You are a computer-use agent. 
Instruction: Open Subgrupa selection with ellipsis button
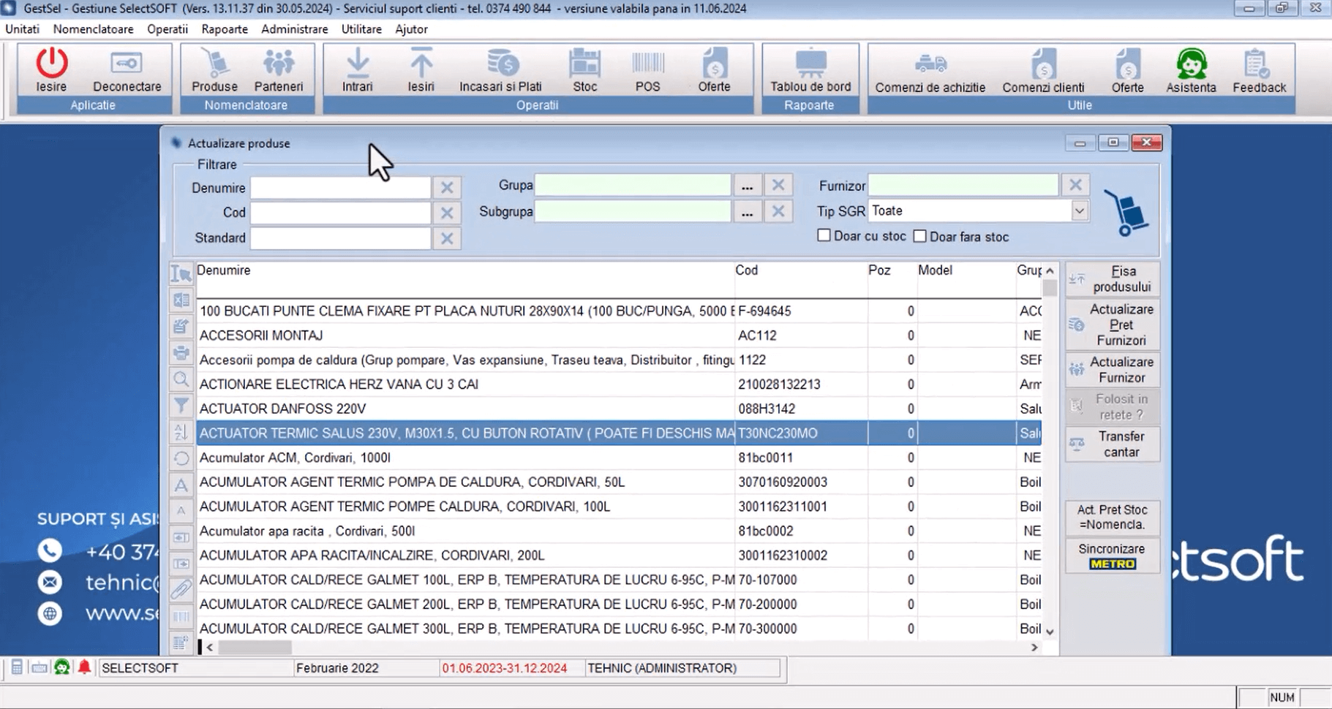point(747,213)
